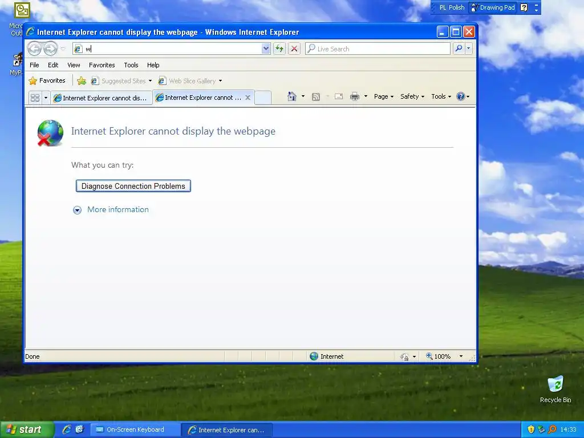Screen dimensions: 584x438
Task: Open the search provider options dropdown
Action: point(469,48)
